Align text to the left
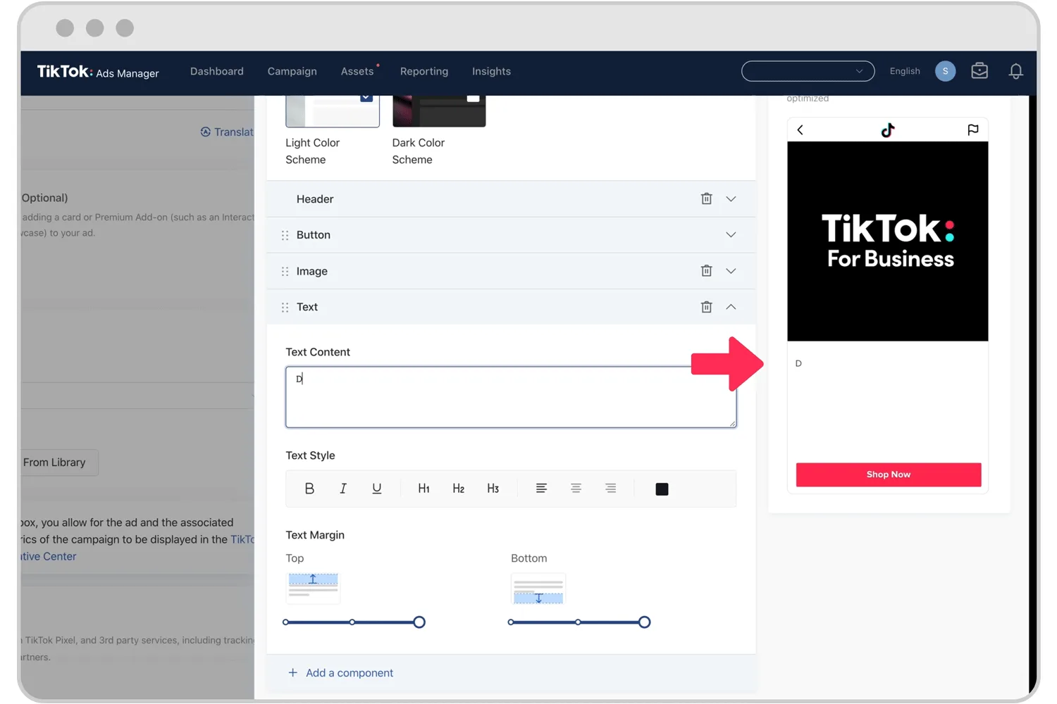Image resolution: width=1057 pixels, height=704 pixels. click(541, 489)
